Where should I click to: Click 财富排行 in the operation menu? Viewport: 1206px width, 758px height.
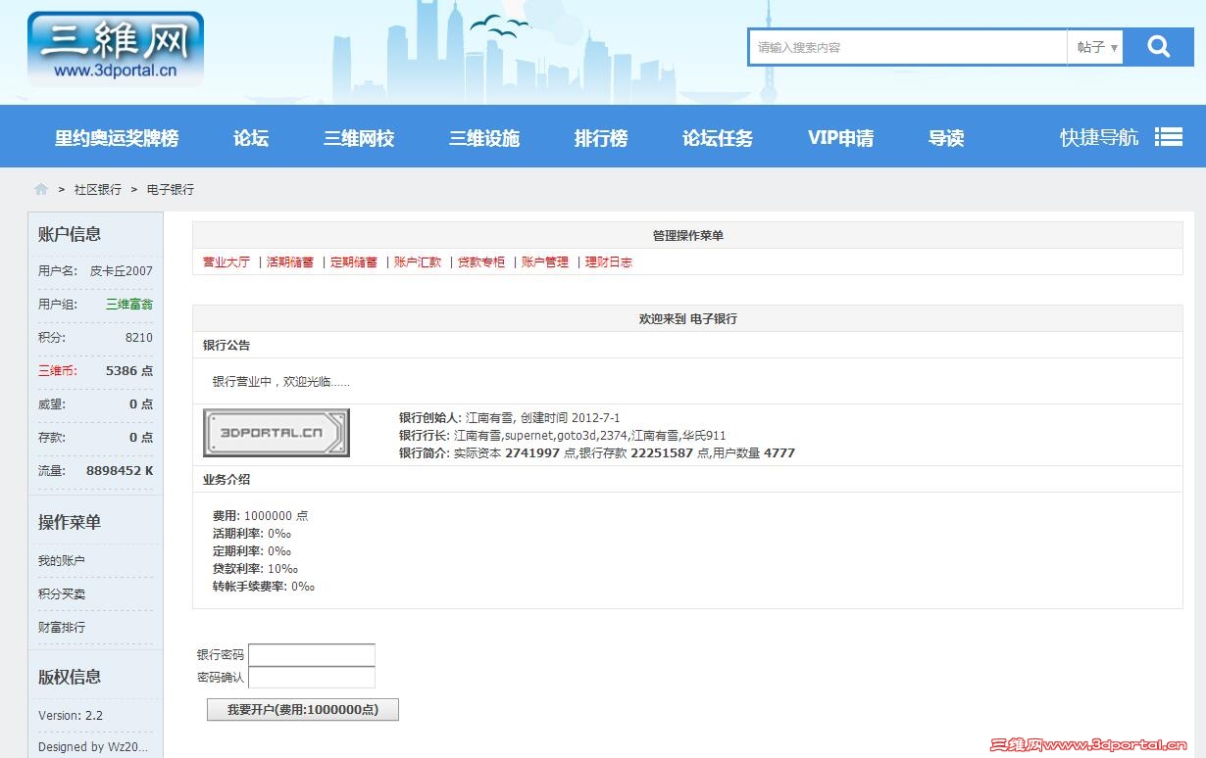coord(62,627)
